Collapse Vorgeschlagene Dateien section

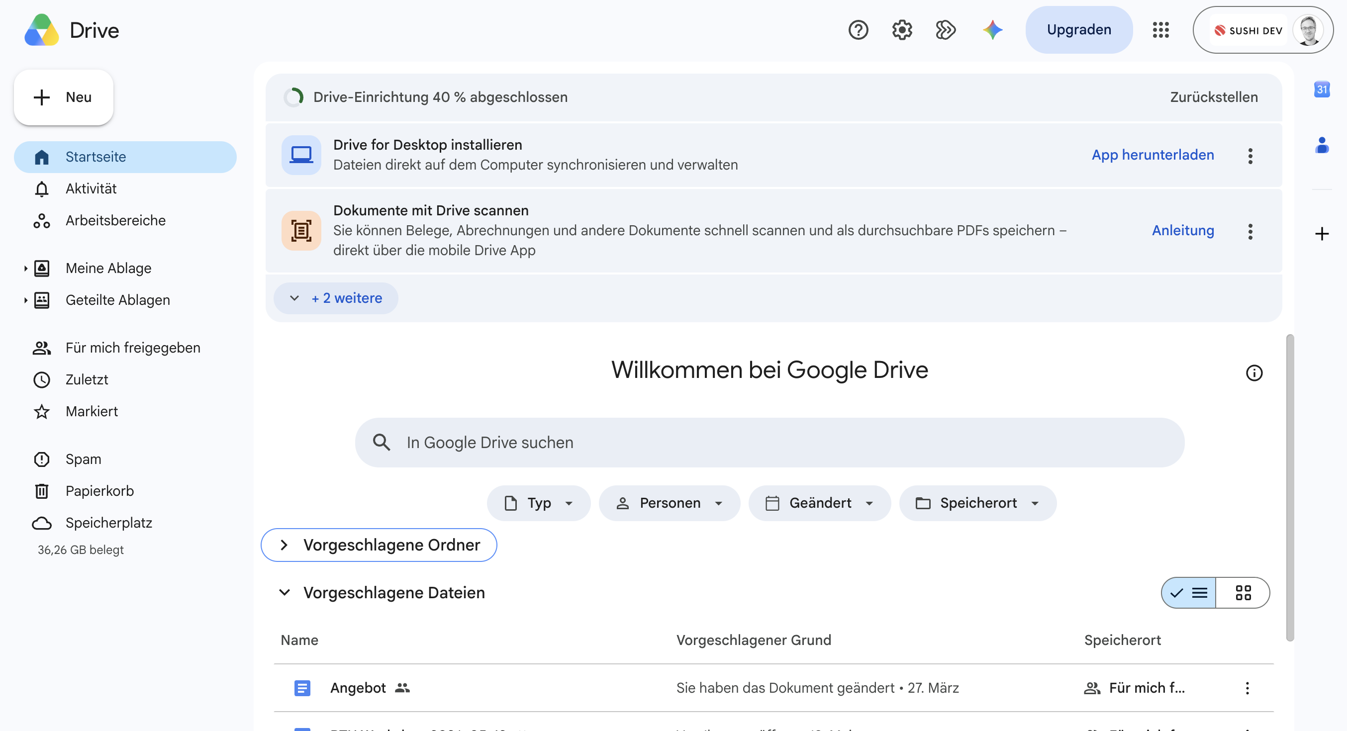click(x=284, y=592)
